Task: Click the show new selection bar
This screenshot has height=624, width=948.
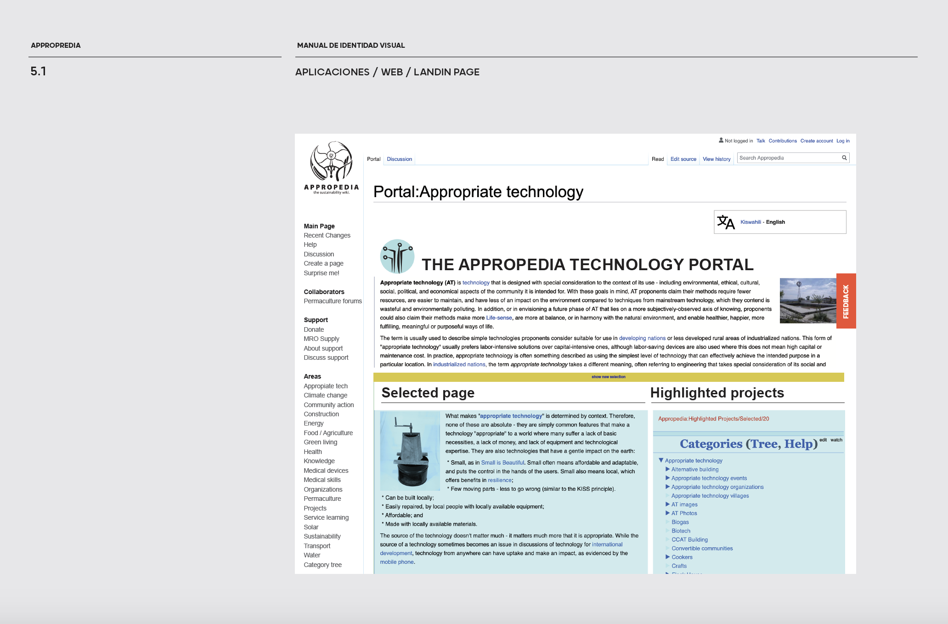Action: point(608,377)
